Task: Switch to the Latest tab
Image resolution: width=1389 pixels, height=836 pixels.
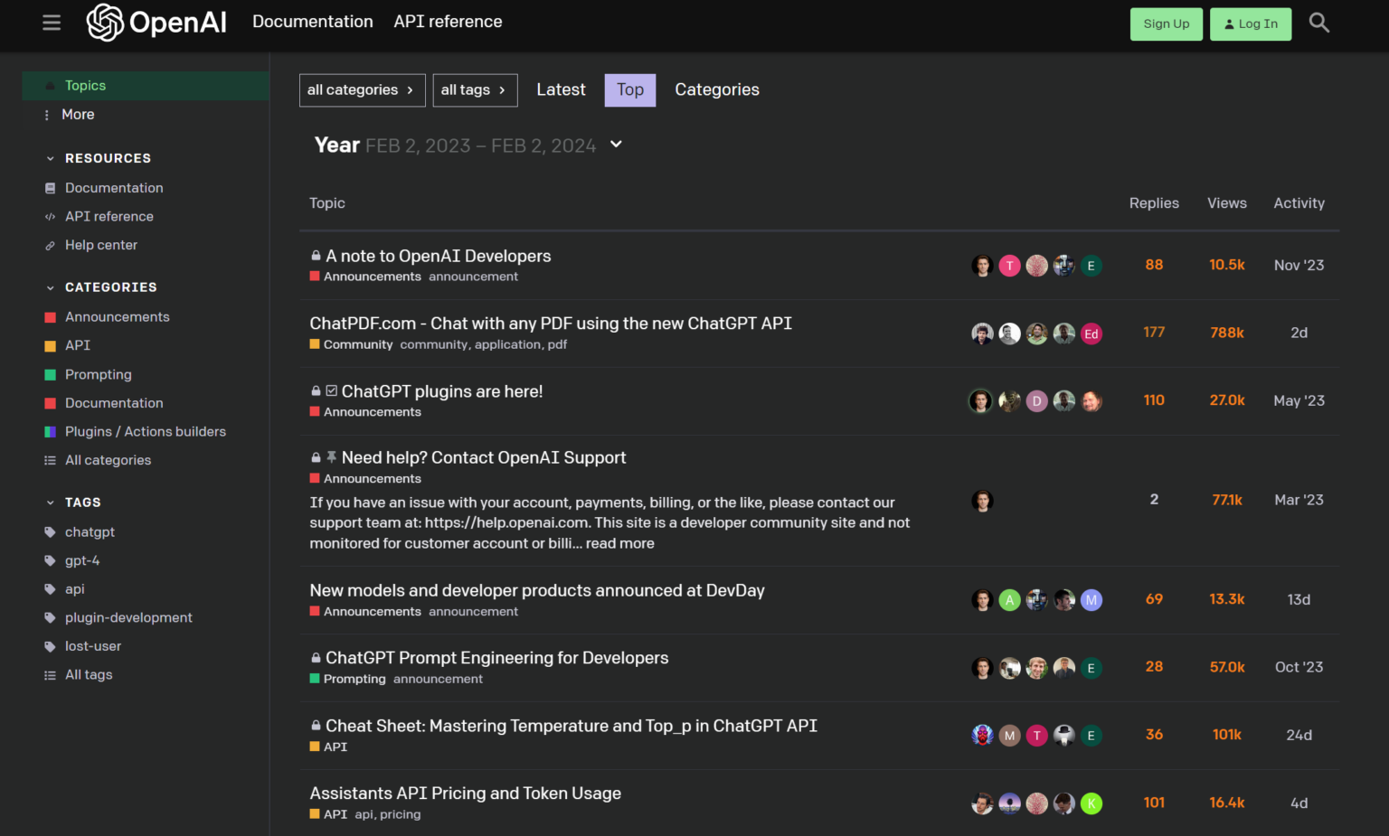Action: pos(561,90)
